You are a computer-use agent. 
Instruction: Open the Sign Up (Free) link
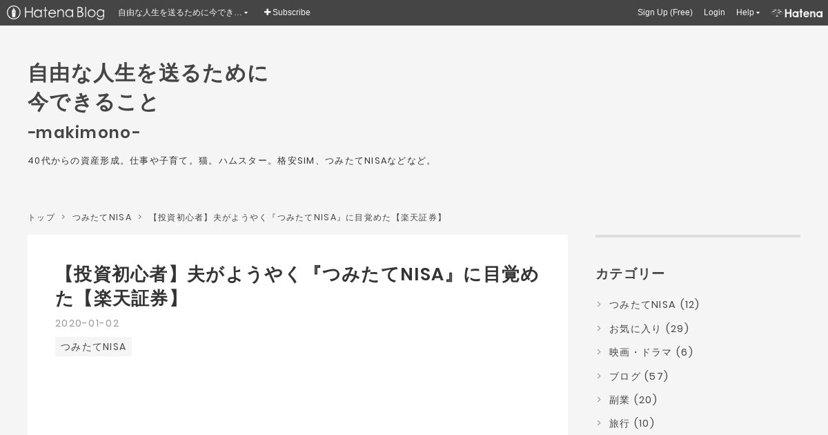click(664, 12)
